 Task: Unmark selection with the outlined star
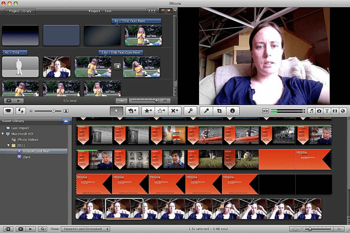pyautogui.click(x=161, y=111)
